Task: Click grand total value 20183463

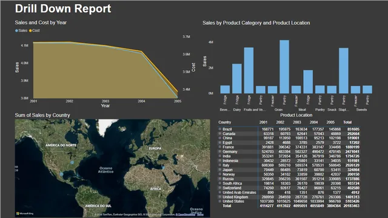Action: pyautogui.click(x=352, y=206)
